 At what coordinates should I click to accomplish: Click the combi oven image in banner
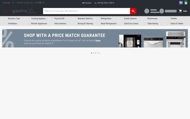pyautogui.click(x=130, y=41)
